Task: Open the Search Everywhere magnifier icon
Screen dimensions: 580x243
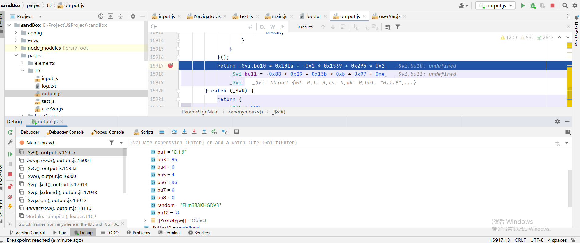Action: pyautogui.click(x=565, y=5)
